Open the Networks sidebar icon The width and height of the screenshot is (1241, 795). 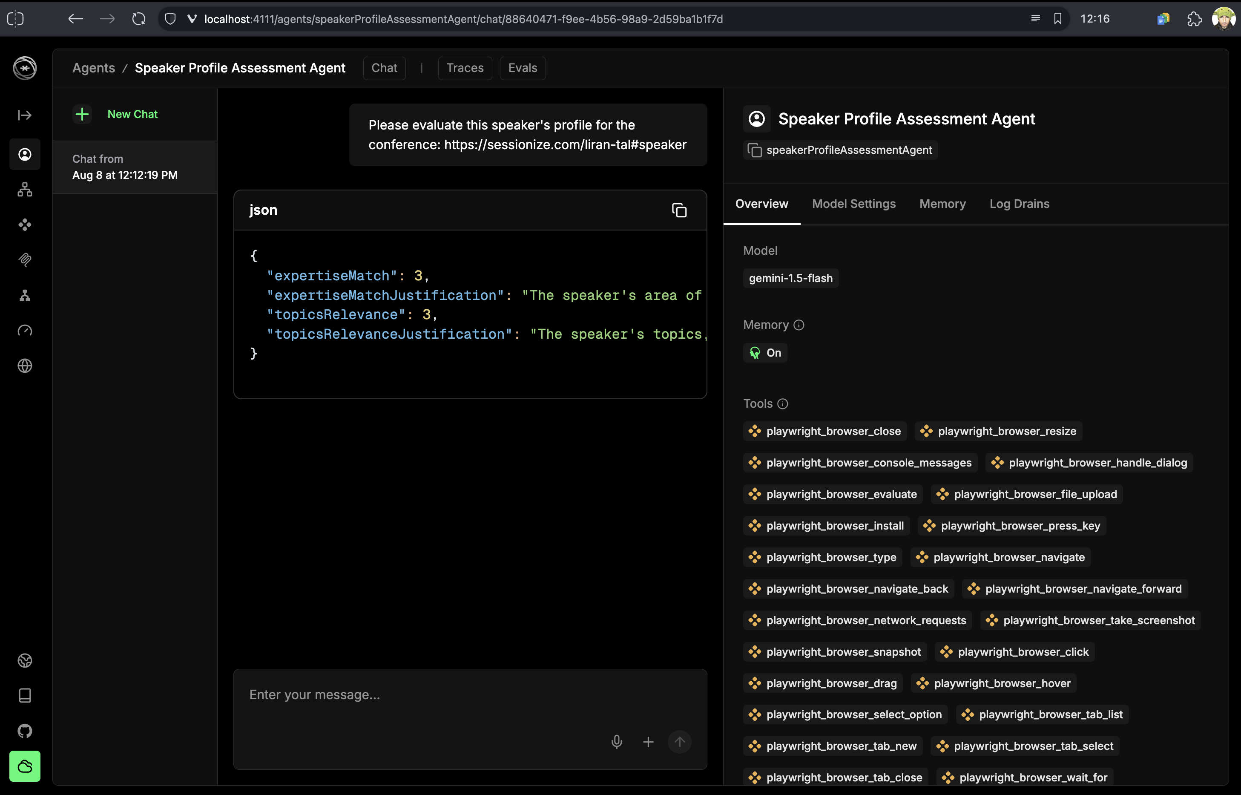point(25,190)
